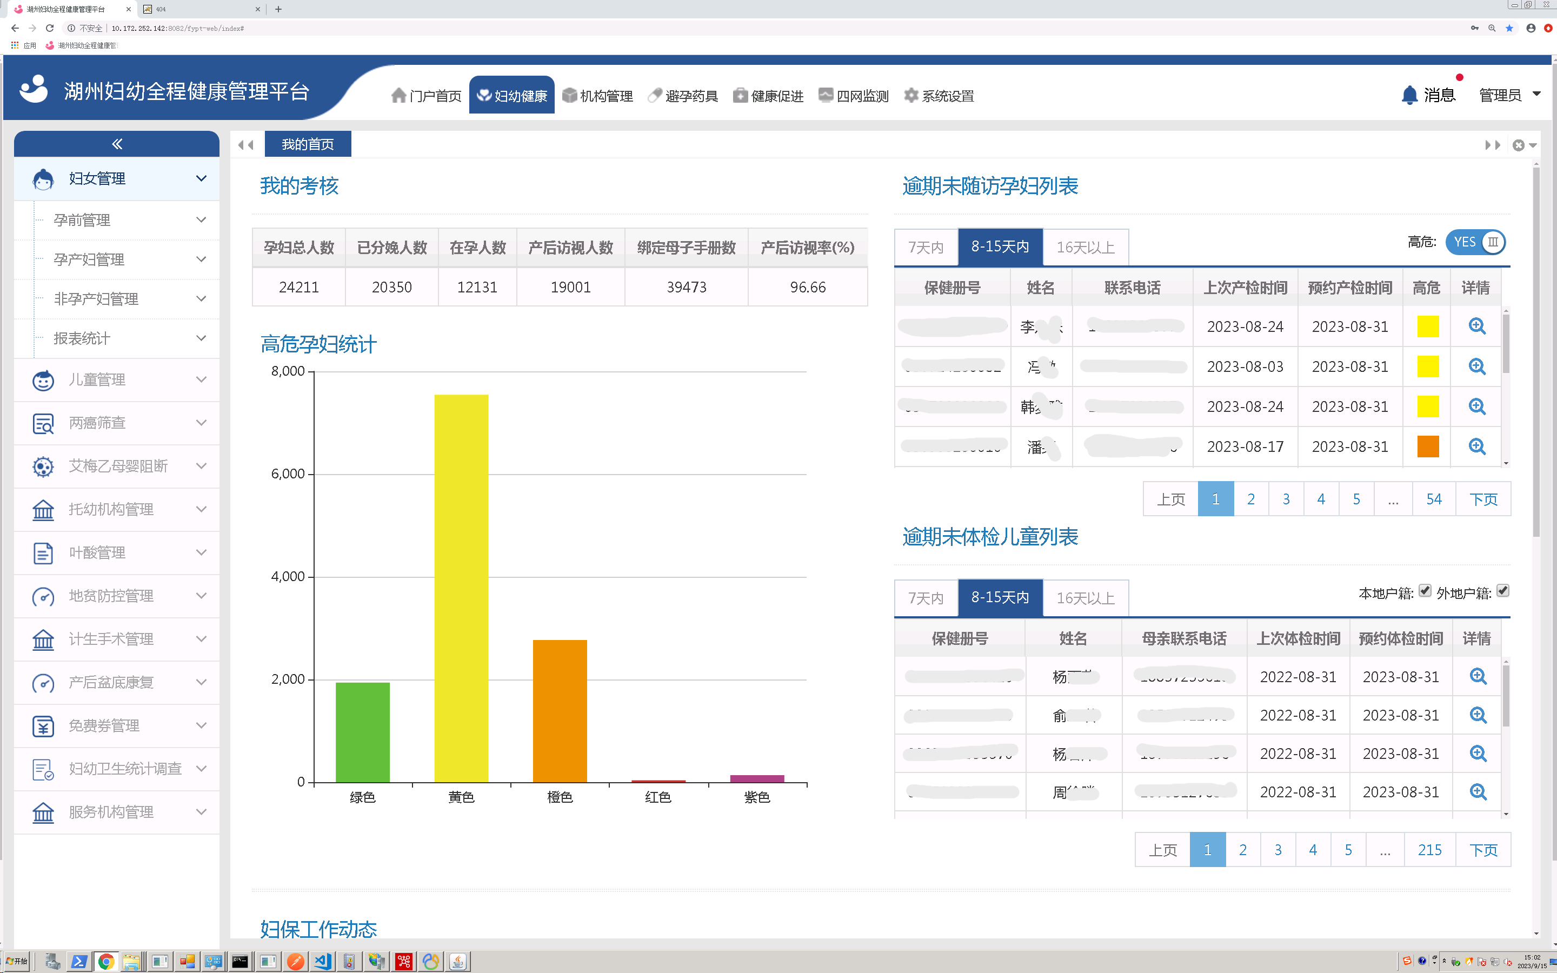Screen dimensions: 1557x973
Task: Select 7天内 tab in pregnancy list
Action: (926, 247)
